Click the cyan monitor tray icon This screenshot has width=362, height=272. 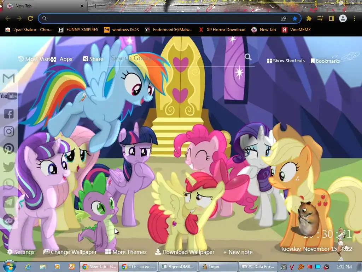pyautogui.click(x=318, y=267)
